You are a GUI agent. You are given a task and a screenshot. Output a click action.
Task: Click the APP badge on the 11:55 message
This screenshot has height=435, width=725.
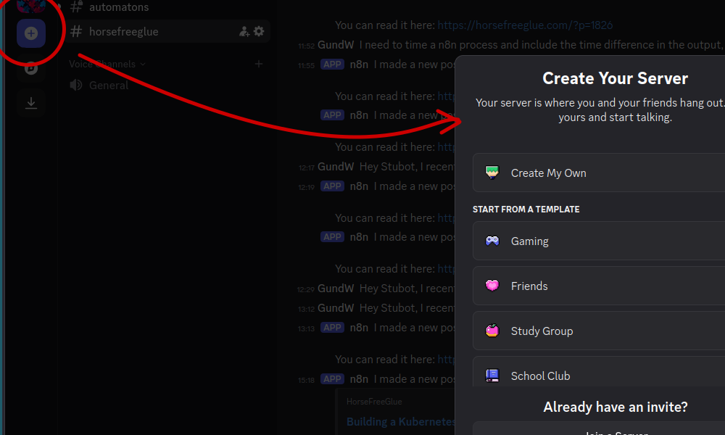coord(332,65)
